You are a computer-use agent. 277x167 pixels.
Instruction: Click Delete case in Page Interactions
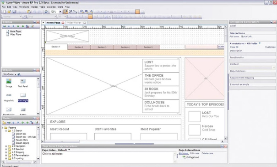coord(207,153)
